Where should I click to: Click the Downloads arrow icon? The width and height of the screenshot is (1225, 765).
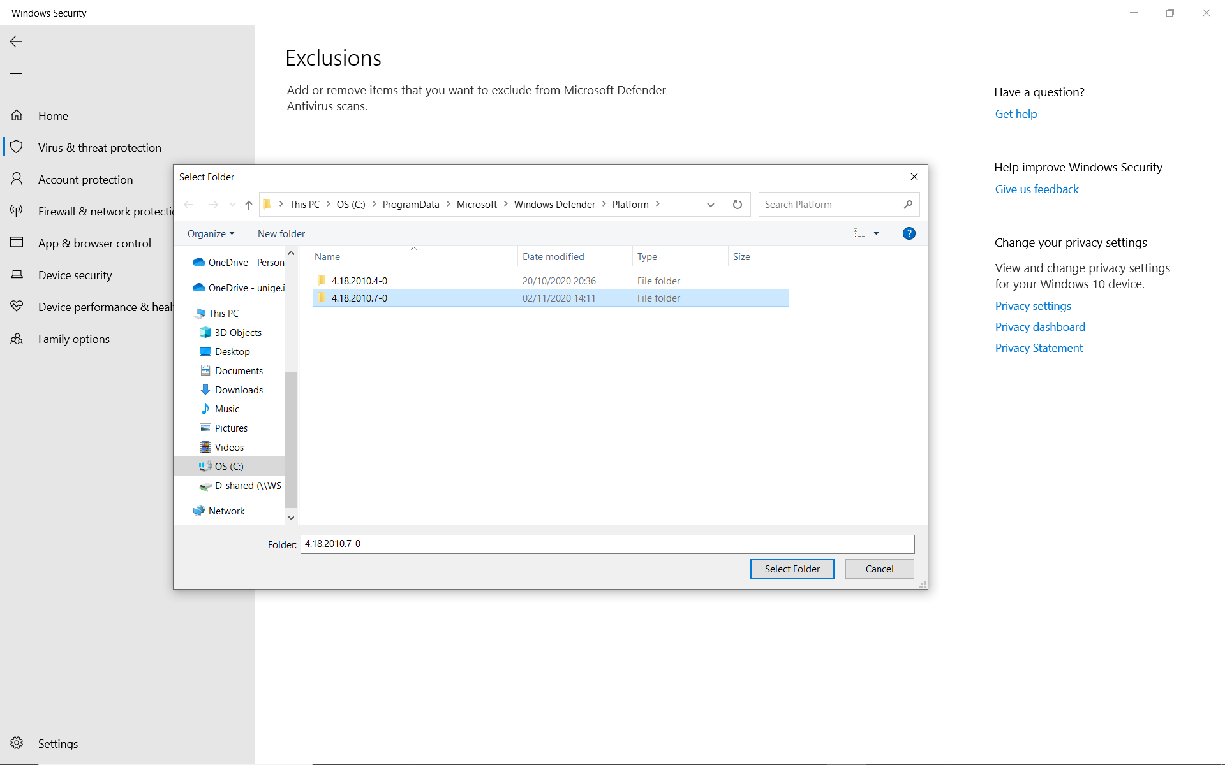pyautogui.click(x=205, y=390)
